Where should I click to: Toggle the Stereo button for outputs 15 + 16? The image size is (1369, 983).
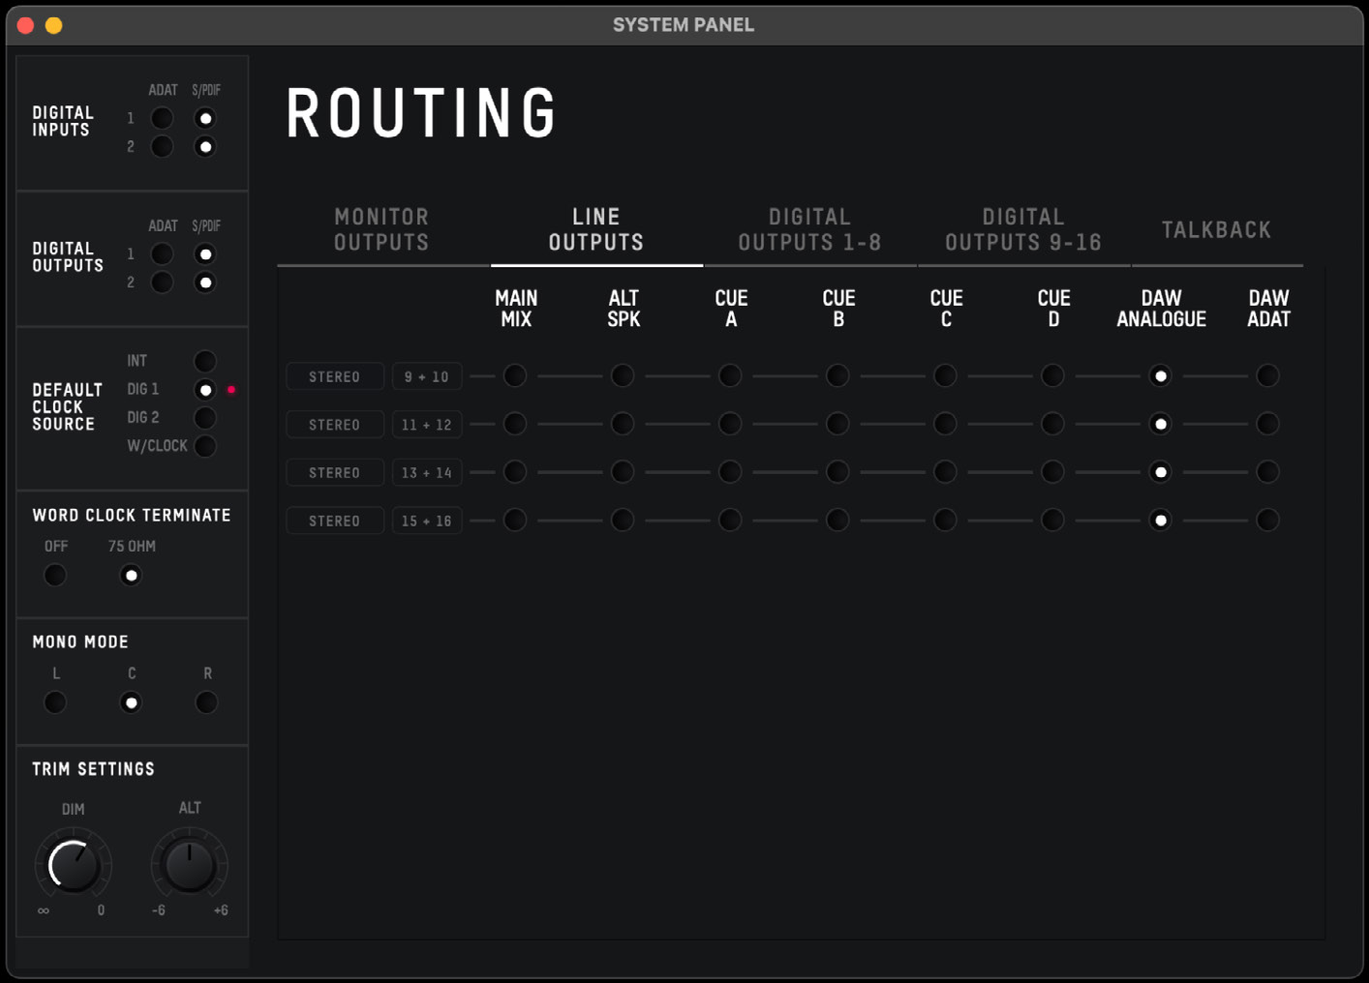[x=335, y=521]
